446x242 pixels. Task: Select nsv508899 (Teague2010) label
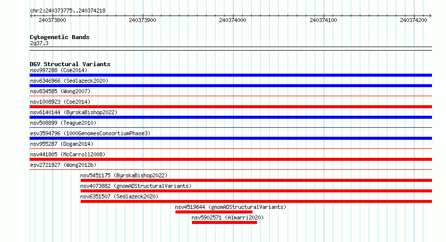[63, 123]
